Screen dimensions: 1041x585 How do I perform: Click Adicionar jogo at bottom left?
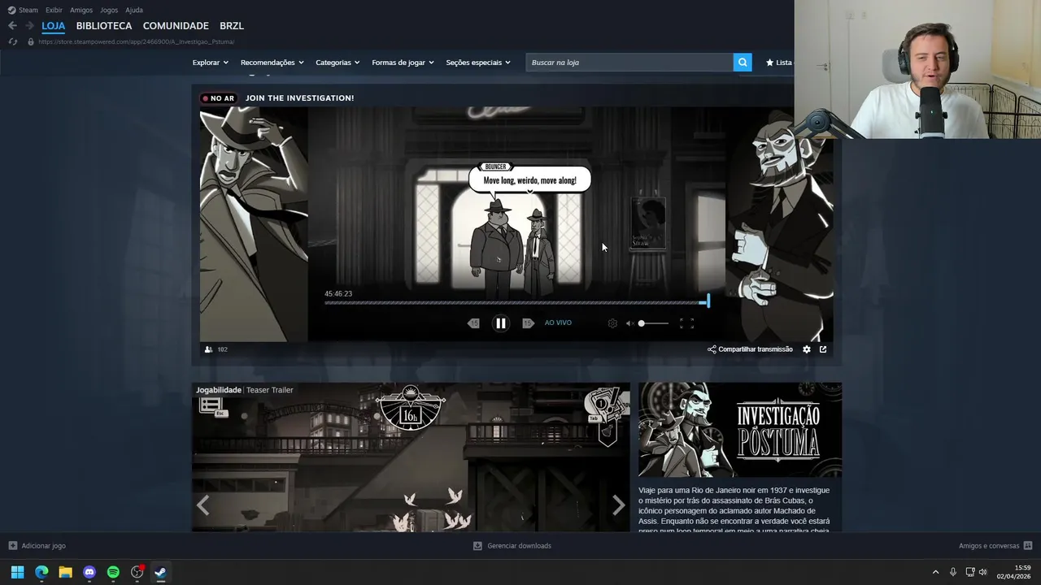37,546
